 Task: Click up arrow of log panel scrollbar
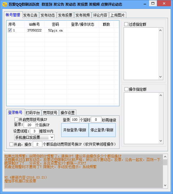point(165,157)
